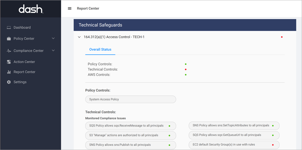Screen dimensions: 302x150
Task: Click the hamburger menu icon
Action: point(70,8)
